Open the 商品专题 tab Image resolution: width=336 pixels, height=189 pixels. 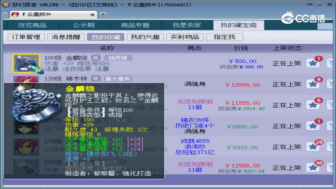pyautogui.click(x=135, y=25)
